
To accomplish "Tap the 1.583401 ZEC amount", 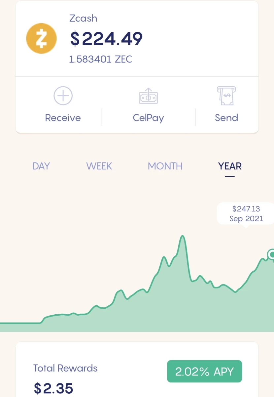I will (x=100, y=60).
